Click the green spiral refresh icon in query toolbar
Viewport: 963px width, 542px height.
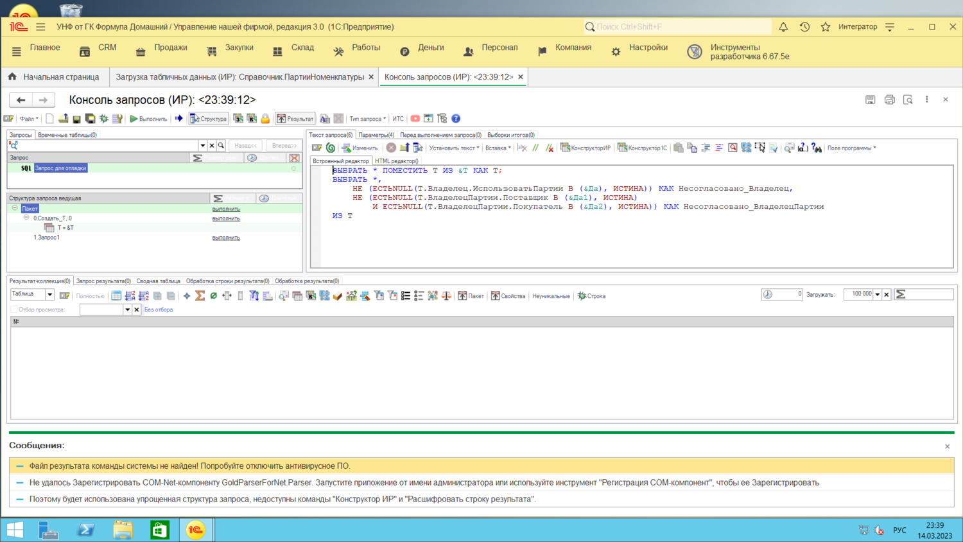tap(331, 148)
